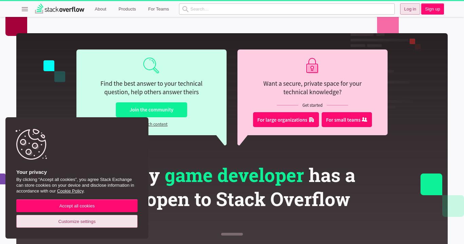Image resolution: width=464 pixels, height=244 pixels.
Task: Click Join the community button
Action: [x=151, y=110]
